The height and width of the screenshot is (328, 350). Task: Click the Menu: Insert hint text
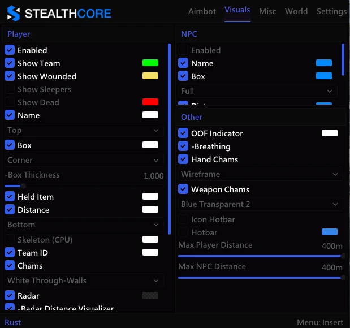click(x=320, y=322)
